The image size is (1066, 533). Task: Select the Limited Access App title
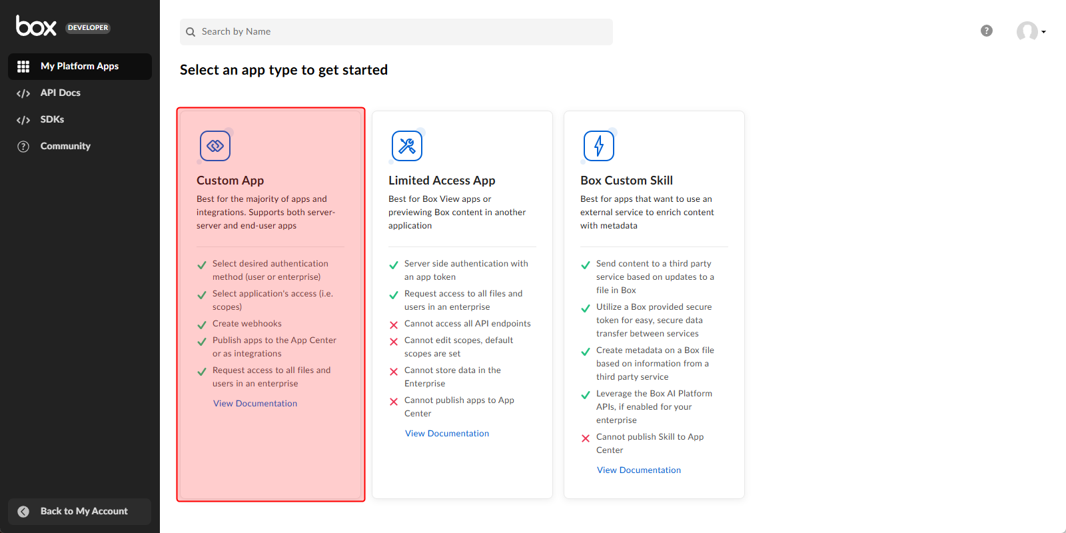pyautogui.click(x=442, y=181)
